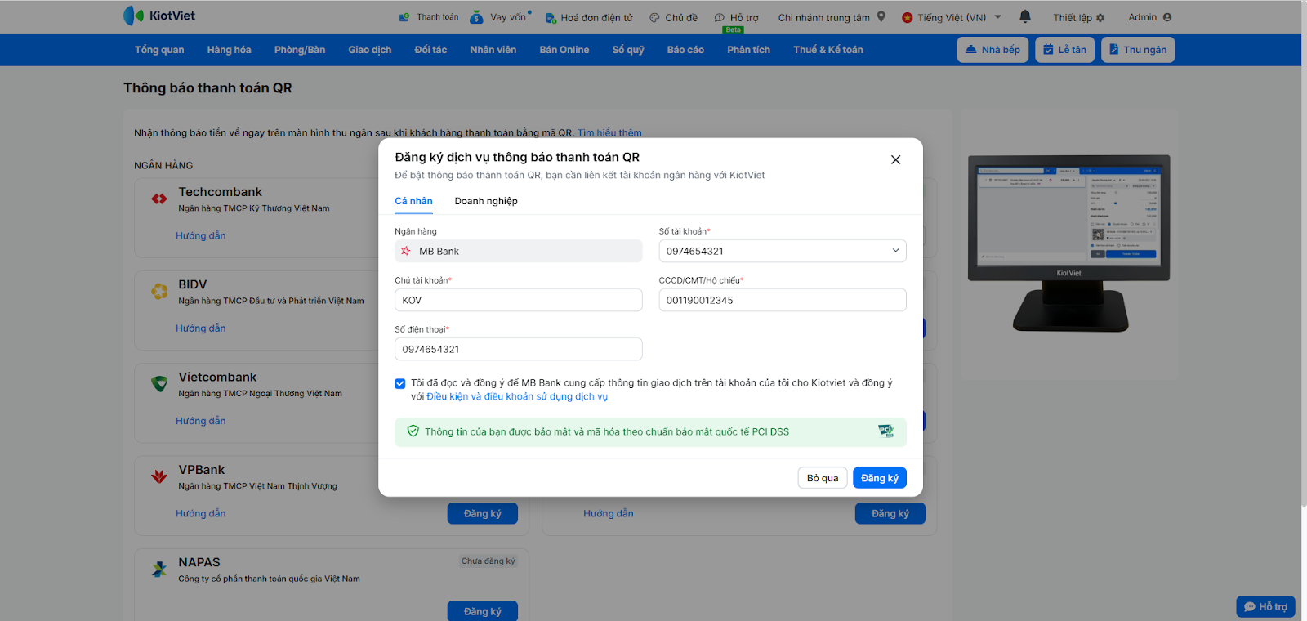Uncheck the MB Bank consent checkbox

(x=400, y=383)
